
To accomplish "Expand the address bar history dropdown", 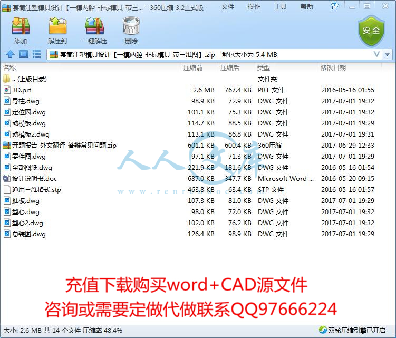I will (387, 54).
